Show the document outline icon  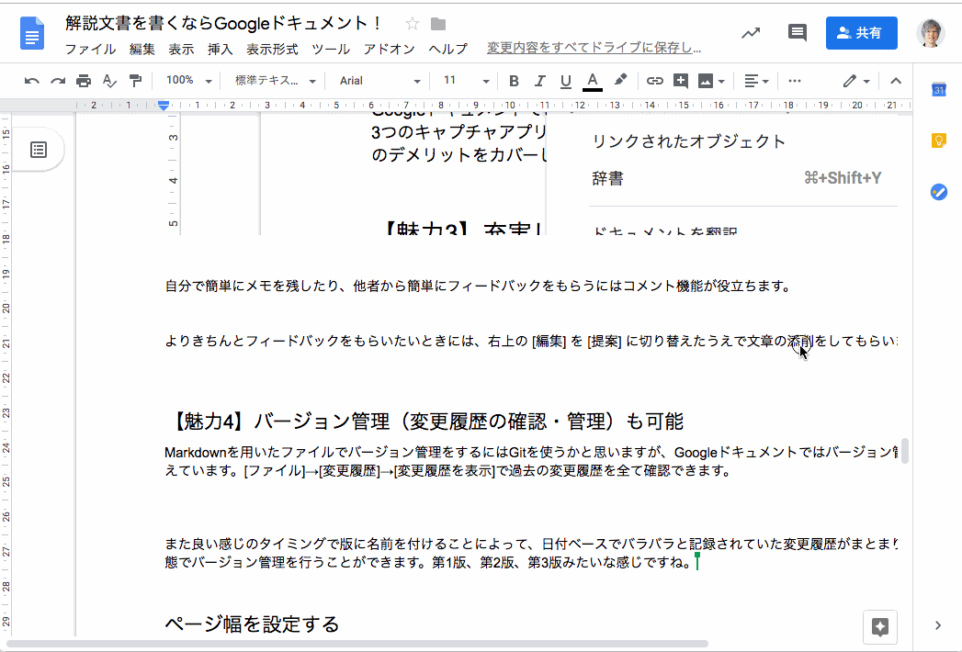tap(39, 150)
